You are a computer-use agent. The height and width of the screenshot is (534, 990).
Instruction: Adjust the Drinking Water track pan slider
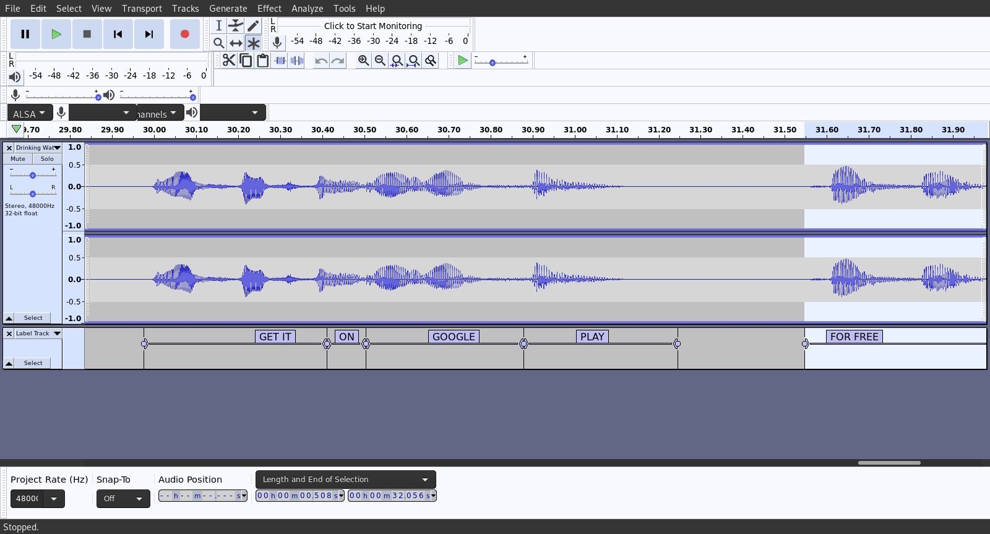(x=33, y=194)
